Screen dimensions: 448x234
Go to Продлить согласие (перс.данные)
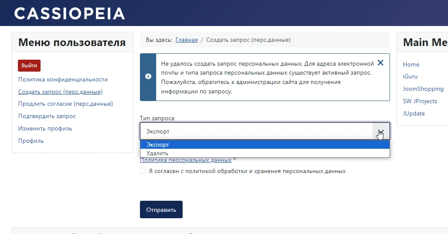click(65, 104)
